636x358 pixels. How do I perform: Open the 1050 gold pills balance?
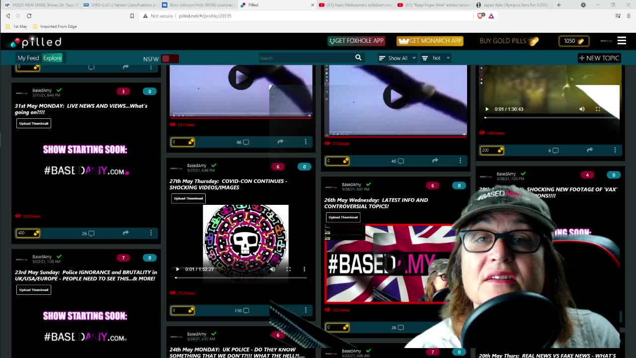[574, 41]
